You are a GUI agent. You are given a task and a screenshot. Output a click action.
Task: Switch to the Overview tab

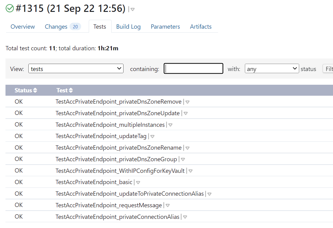pos(23,27)
